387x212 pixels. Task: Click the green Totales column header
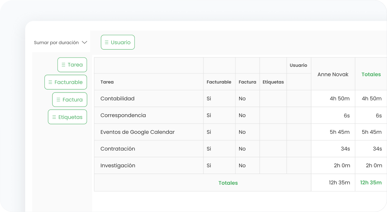click(371, 74)
